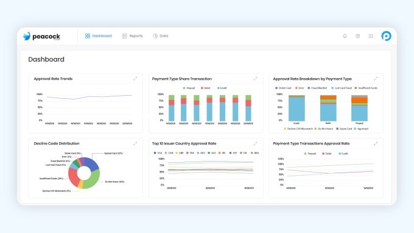The height and width of the screenshot is (233, 414).
Task: Click Top 10 Issuer Country Approval Rate title
Action: coord(184,143)
